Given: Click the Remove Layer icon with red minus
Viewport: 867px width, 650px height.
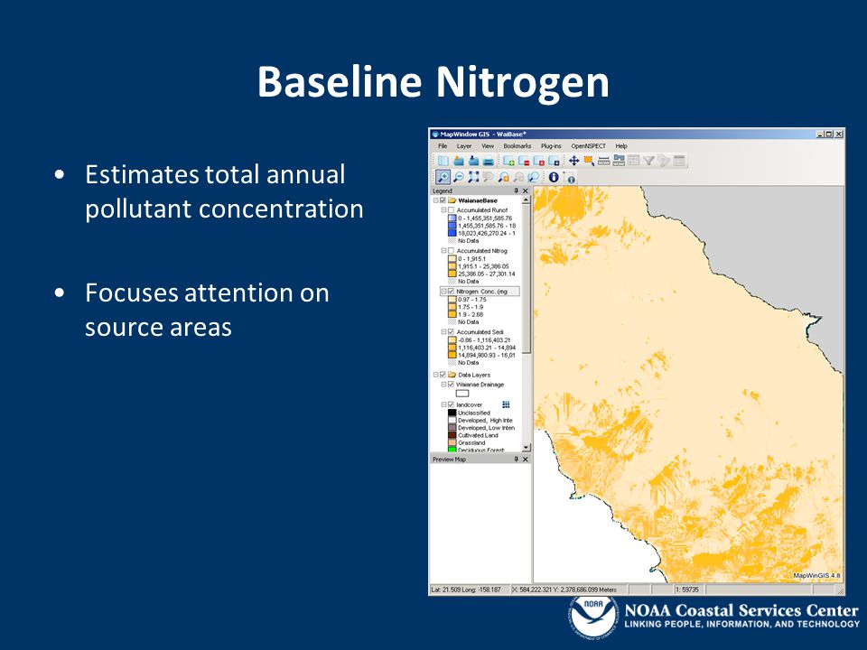Looking at the screenshot, I should tap(524, 161).
